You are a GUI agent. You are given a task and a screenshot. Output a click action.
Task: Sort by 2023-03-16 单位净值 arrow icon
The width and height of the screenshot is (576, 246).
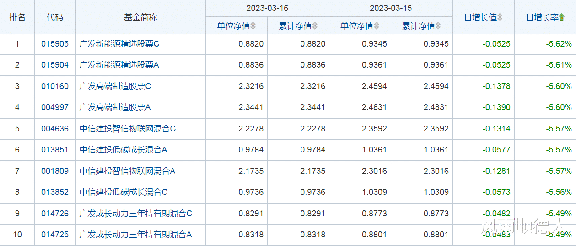click(x=253, y=26)
